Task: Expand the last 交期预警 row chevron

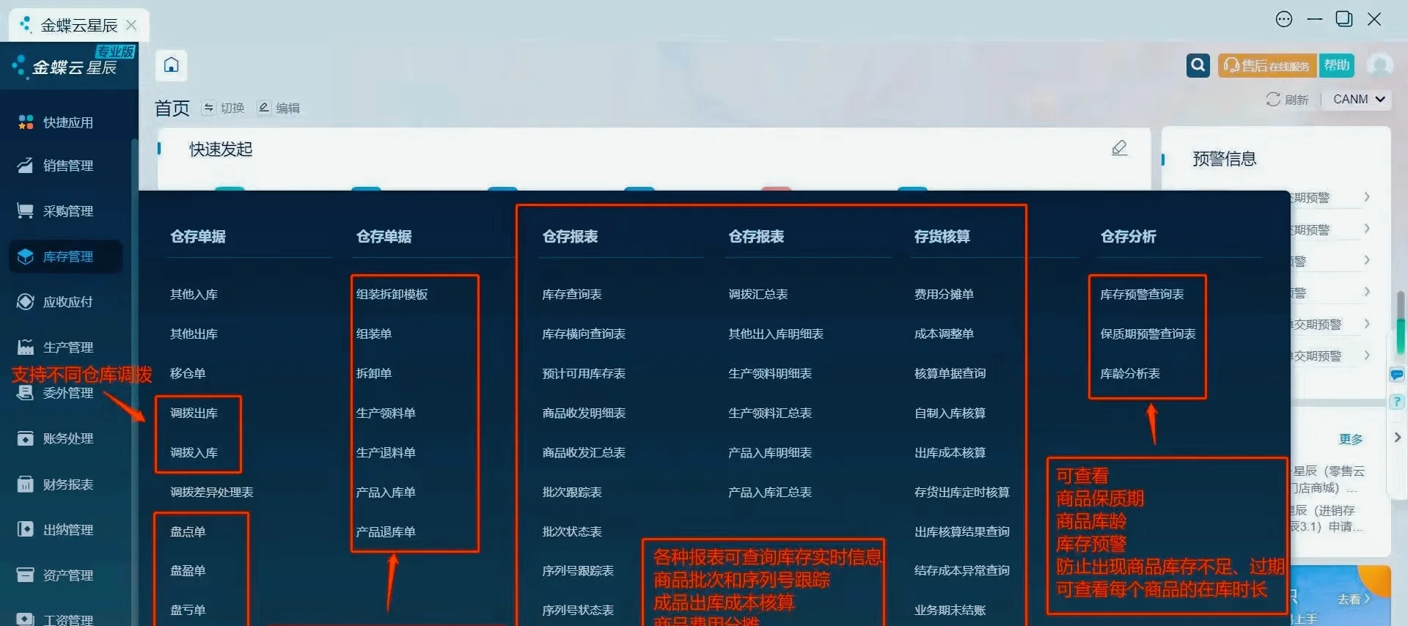Action: pyautogui.click(x=1367, y=356)
